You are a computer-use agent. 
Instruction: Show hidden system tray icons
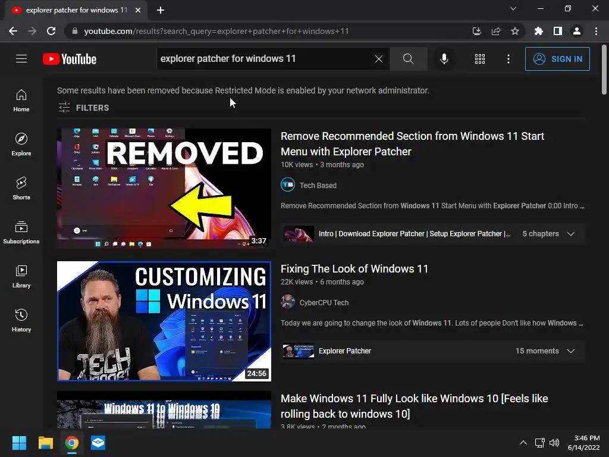click(523, 443)
